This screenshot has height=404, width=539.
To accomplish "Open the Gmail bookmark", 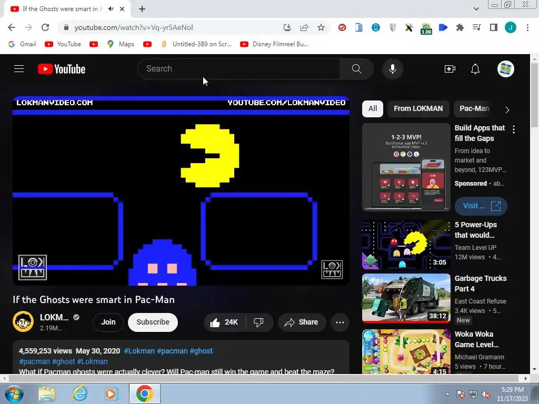I will pos(22,44).
